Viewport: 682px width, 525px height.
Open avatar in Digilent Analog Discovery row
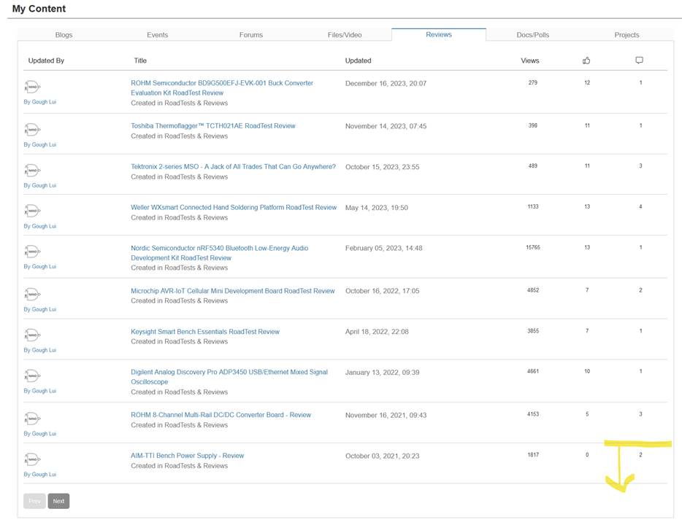tap(32, 376)
